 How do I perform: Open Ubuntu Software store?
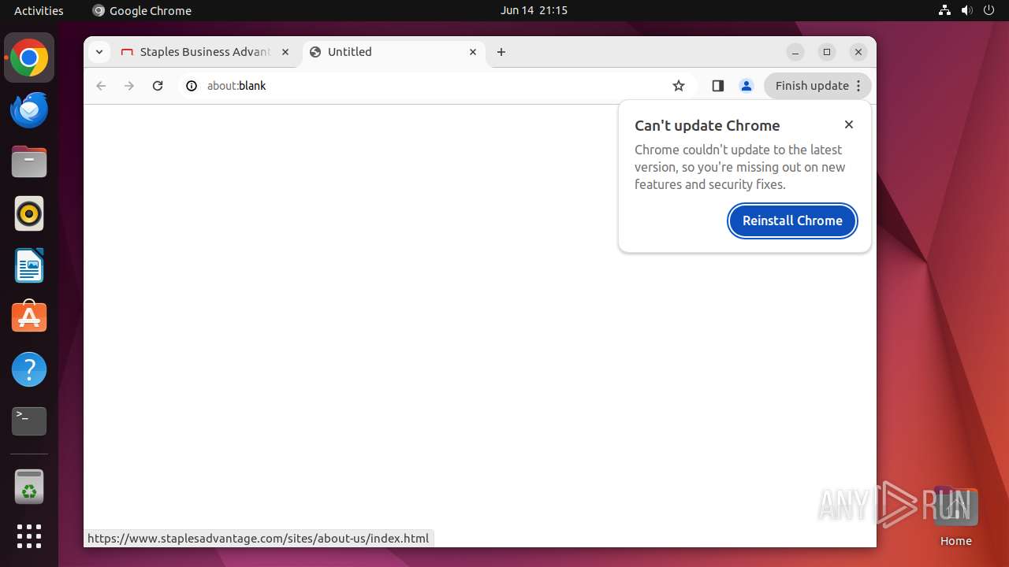29,317
